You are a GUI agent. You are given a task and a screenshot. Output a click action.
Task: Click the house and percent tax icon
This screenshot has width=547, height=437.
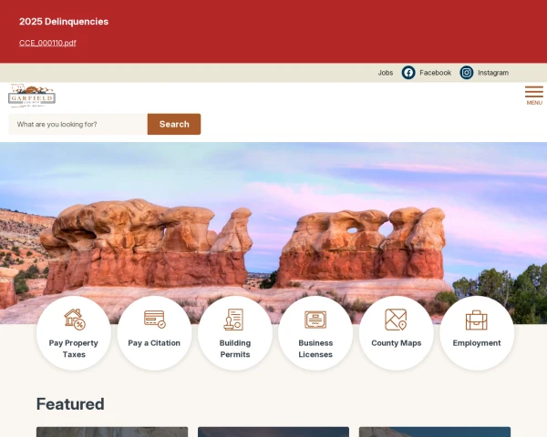tap(75, 320)
